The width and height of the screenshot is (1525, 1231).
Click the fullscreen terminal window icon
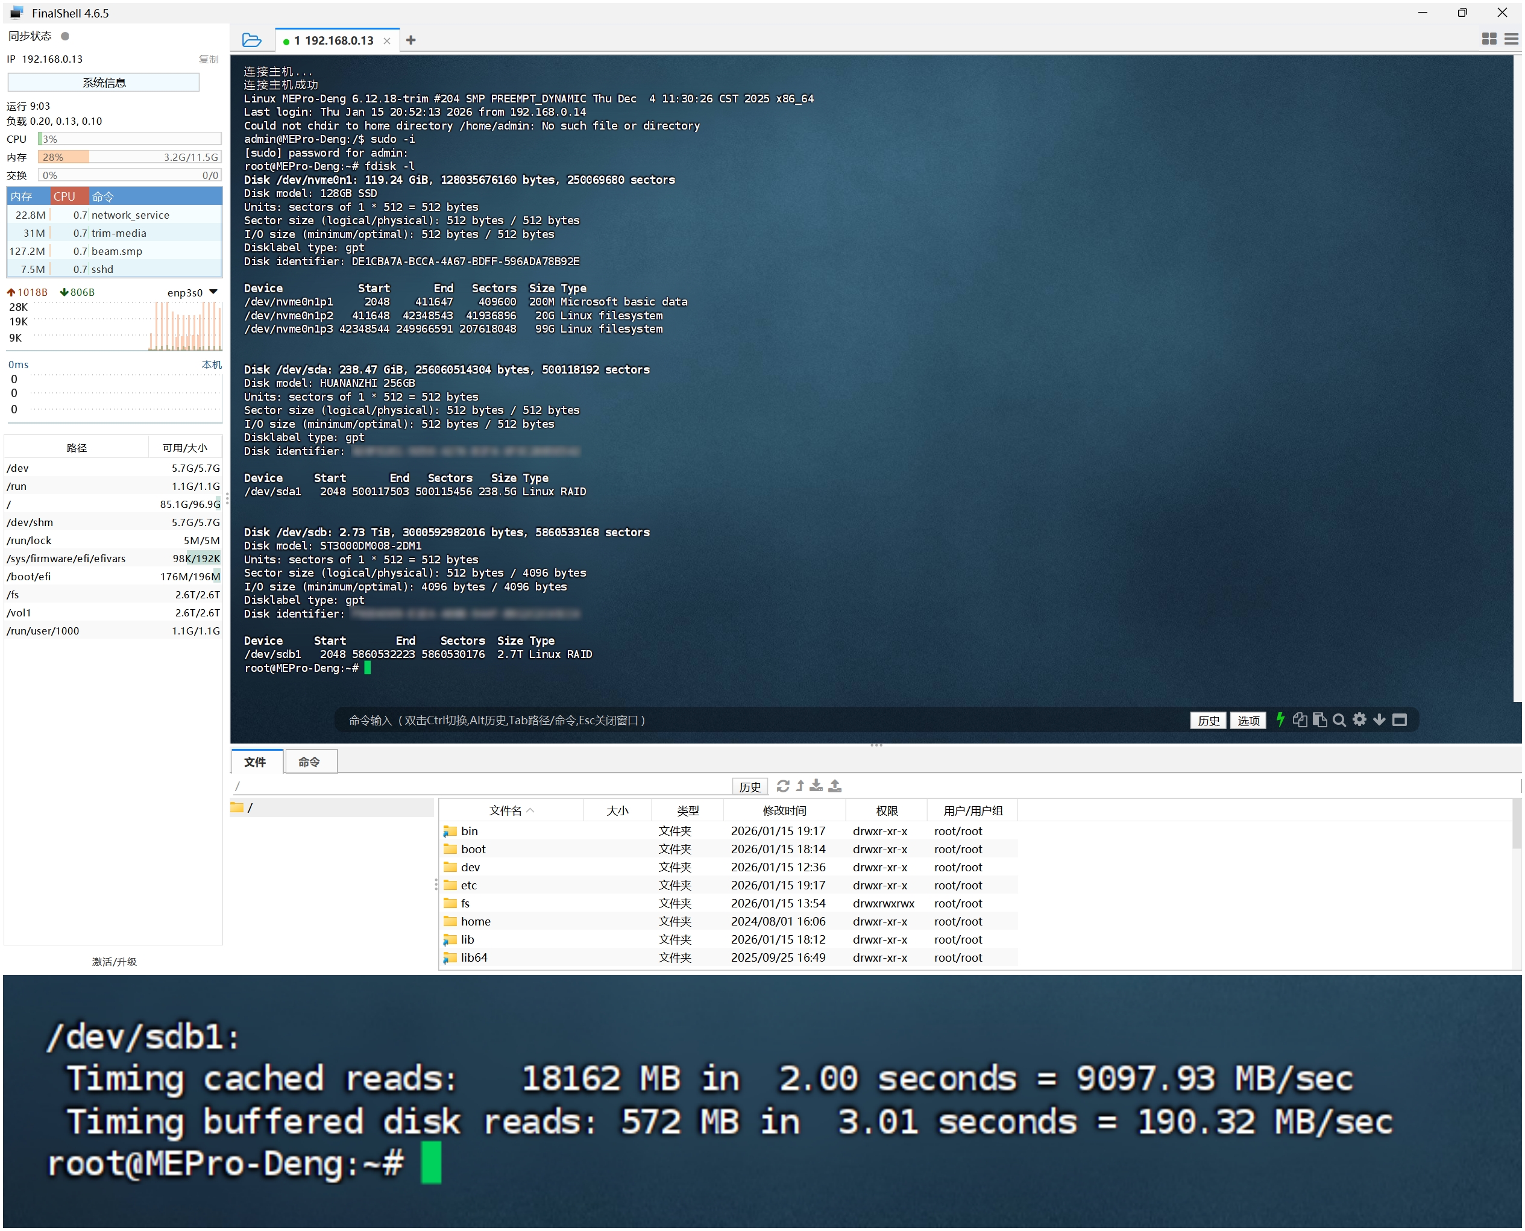tap(1400, 719)
